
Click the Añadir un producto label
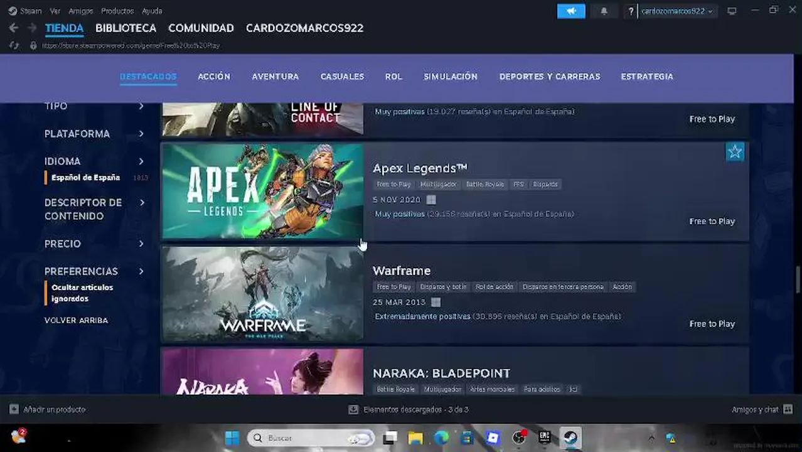(x=54, y=409)
